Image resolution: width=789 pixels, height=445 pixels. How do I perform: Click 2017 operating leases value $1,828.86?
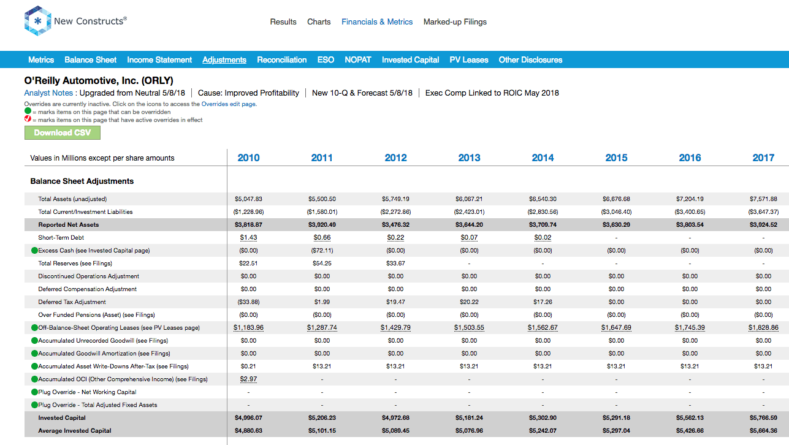pyautogui.click(x=763, y=327)
